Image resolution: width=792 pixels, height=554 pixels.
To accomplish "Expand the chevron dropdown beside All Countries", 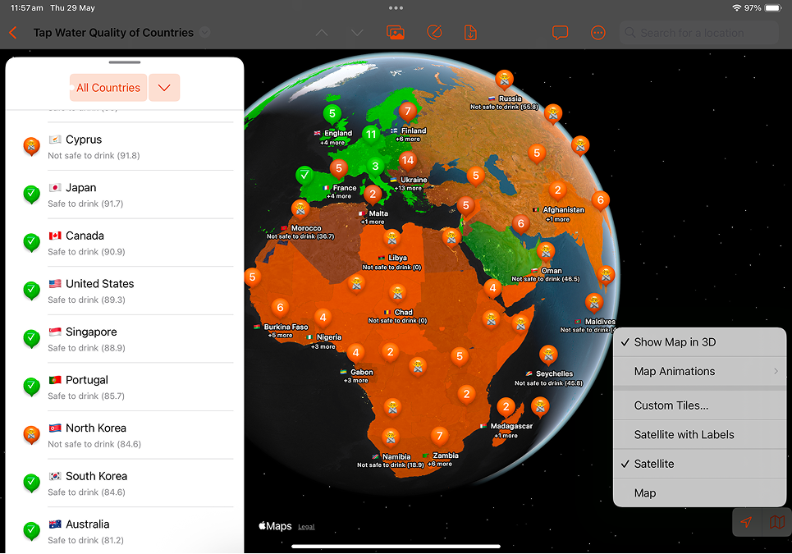I will 164,87.
